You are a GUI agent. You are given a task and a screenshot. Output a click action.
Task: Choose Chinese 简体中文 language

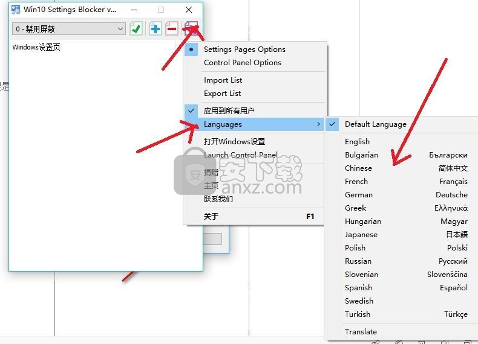click(x=402, y=168)
